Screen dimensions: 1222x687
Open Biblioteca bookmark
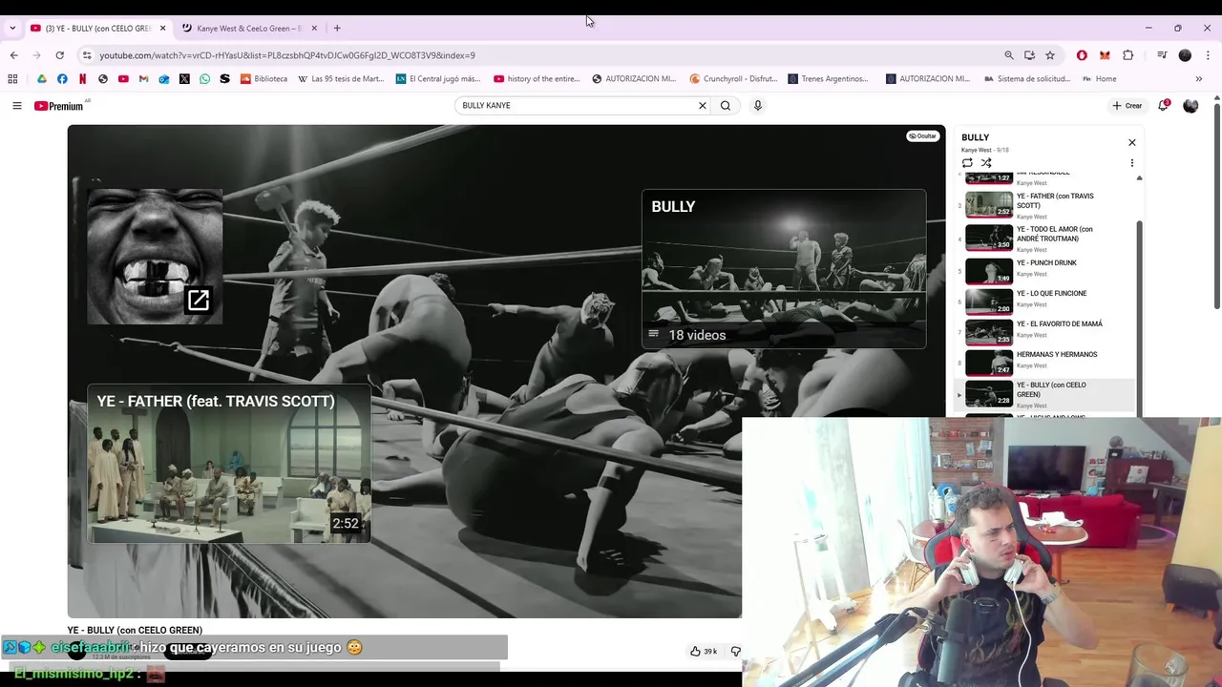tap(263, 79)
